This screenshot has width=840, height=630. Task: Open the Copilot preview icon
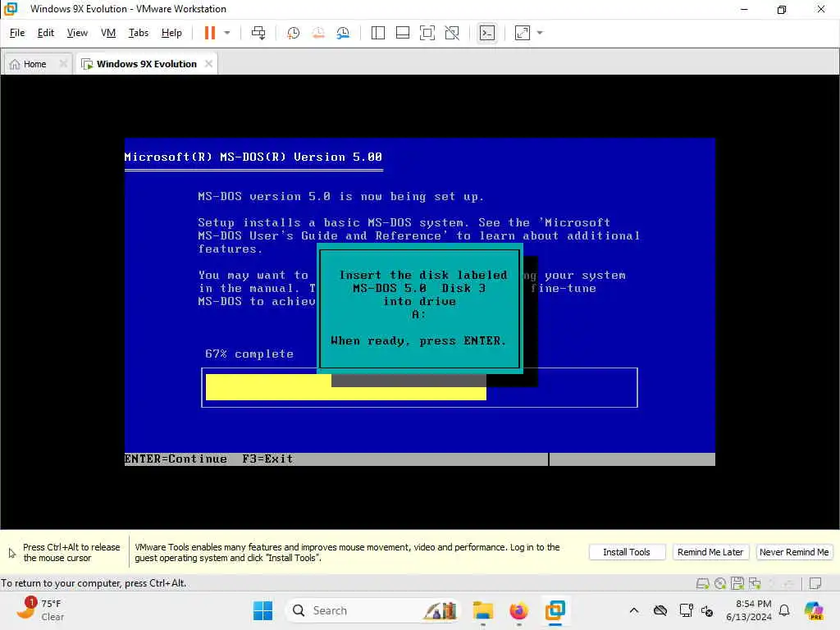tap(814, 610)
